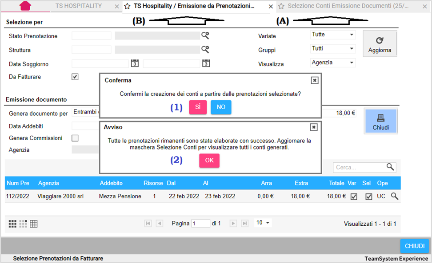Open the Selezione Conti Emissione Documenti tab
This screenshot has width=432, height=263.
[348, 6]
